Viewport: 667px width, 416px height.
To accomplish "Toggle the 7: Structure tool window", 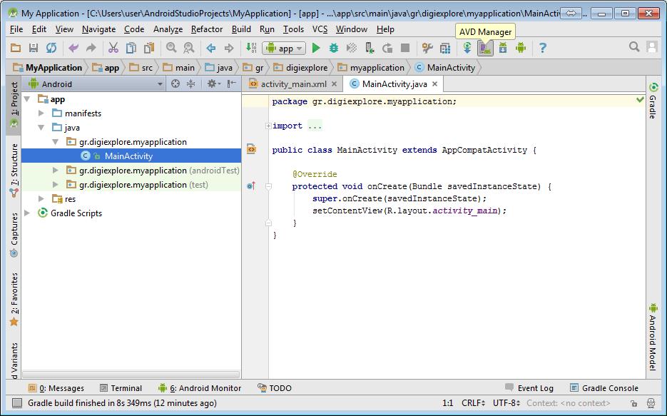I will pyautogui.click(x=14, y=170).
